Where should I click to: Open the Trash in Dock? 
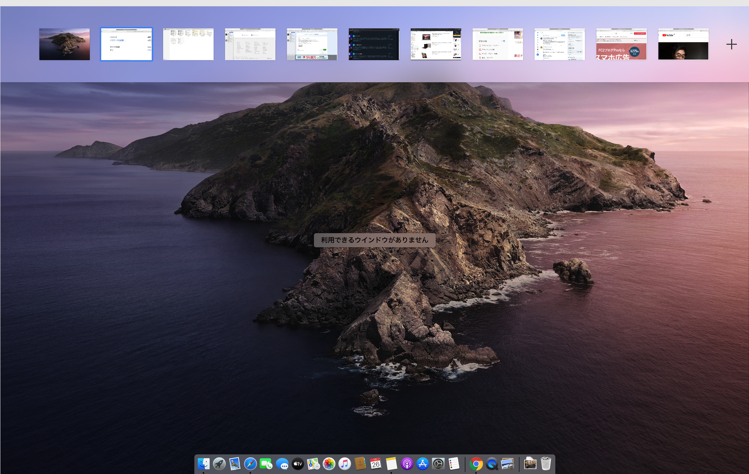click(x=546, y=464)
